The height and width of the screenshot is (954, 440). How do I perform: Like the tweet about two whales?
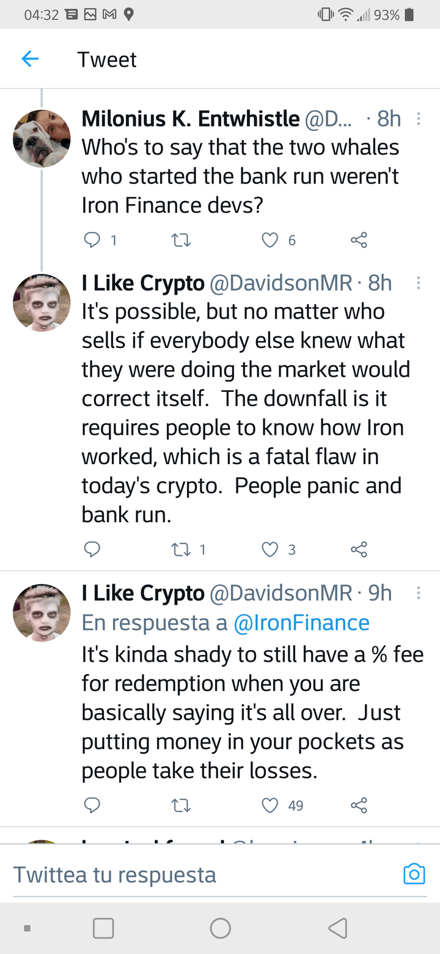pos(270,240)
